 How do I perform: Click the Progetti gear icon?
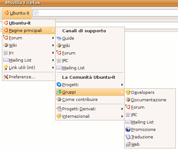click(x=59, y=85)
